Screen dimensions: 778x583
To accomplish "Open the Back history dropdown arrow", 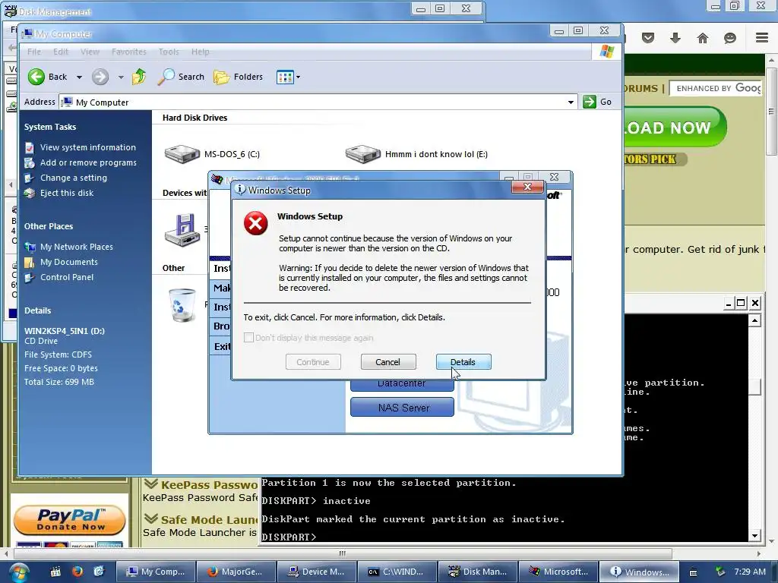I will [79, 77].
